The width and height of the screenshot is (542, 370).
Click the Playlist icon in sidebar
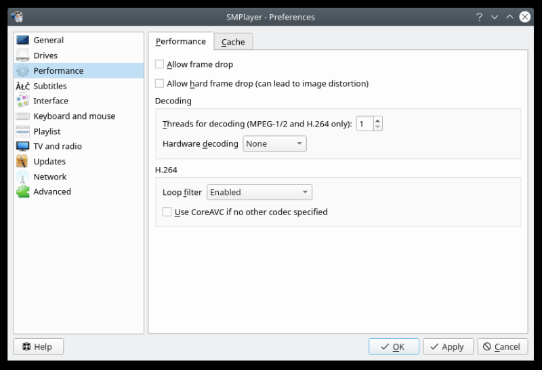23,131
